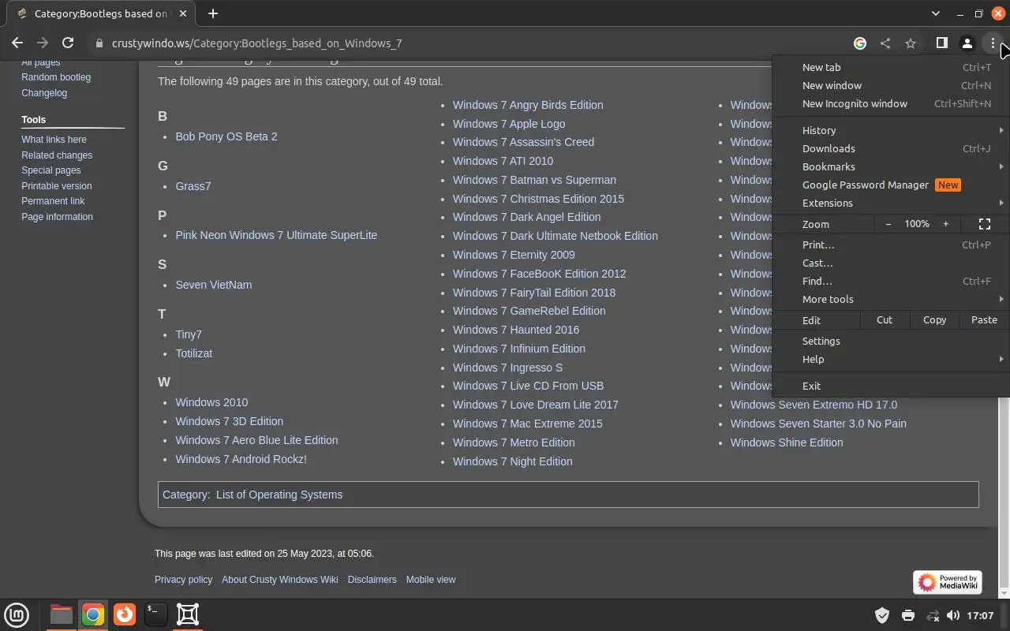1010x631 pixels.
Task: Click the browser forward arrow
Action: (43, 43)
